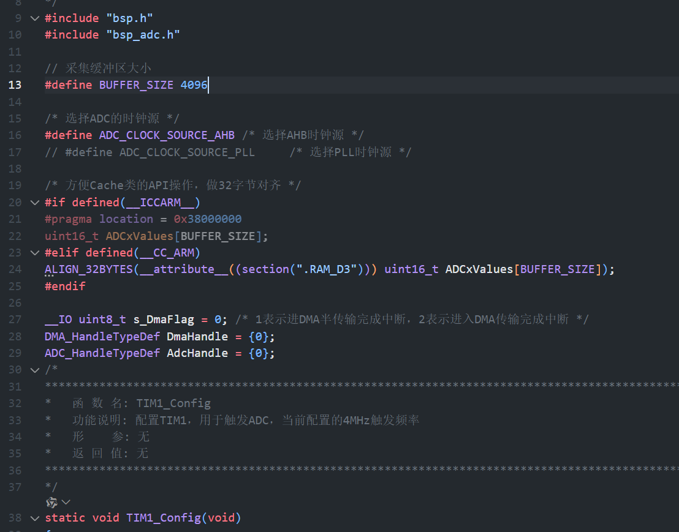This screenshot has height=532, width=679.
Task: Click line number 13 in the gutter
Action: (15, 84)
